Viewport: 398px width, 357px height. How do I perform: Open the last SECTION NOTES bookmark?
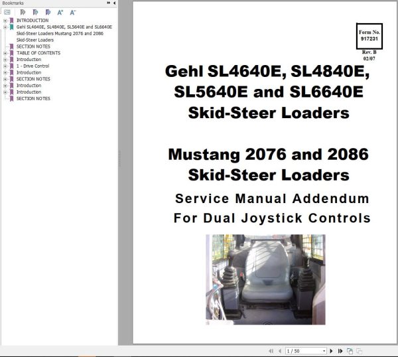33,98
